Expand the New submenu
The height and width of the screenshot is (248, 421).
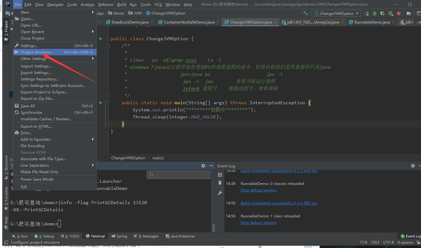pos(55,12)
